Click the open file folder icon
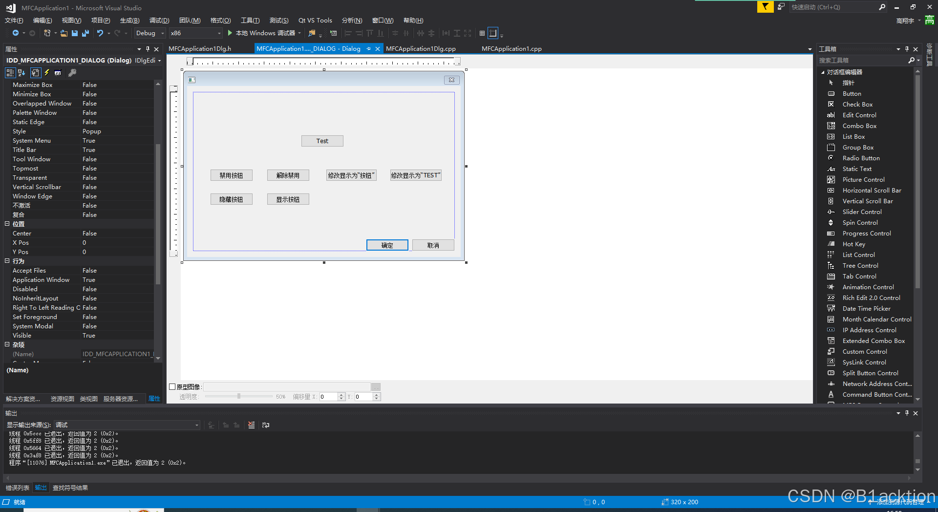 (64, 33)
